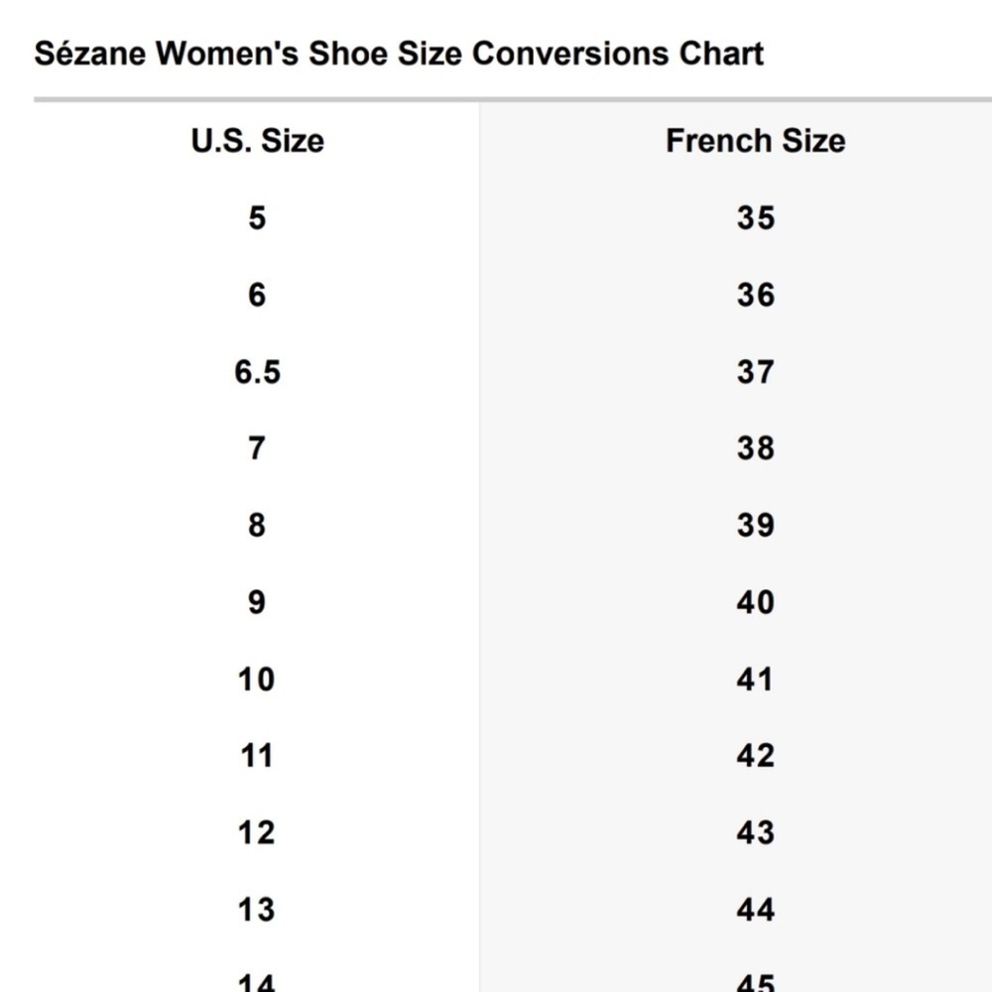
Task: Click U.S. size 5 cell
Action: [x=257, y=217]
